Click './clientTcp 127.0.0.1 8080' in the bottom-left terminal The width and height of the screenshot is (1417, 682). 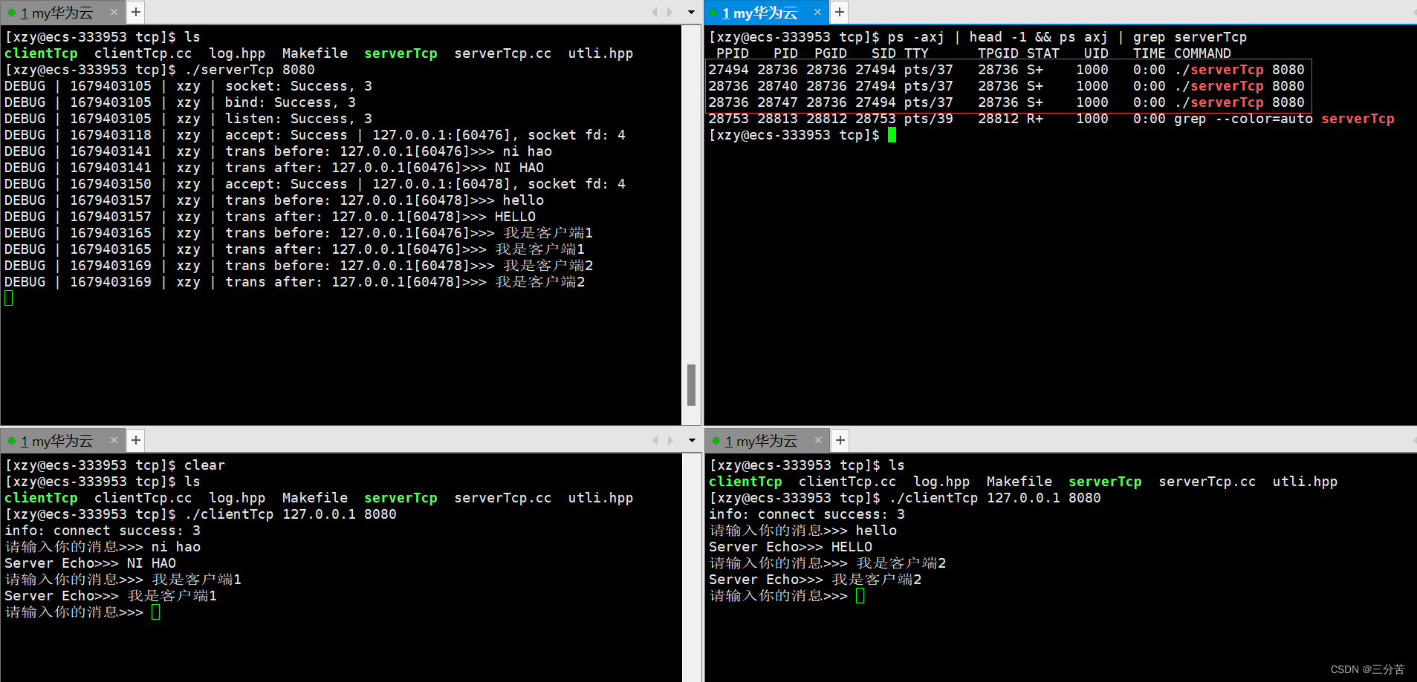coord(291,514)
